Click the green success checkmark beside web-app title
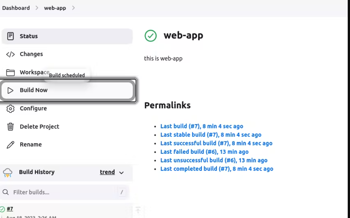The width and height of the screenshot is (350, 218). pyautogui.click(x=150, y=36)
